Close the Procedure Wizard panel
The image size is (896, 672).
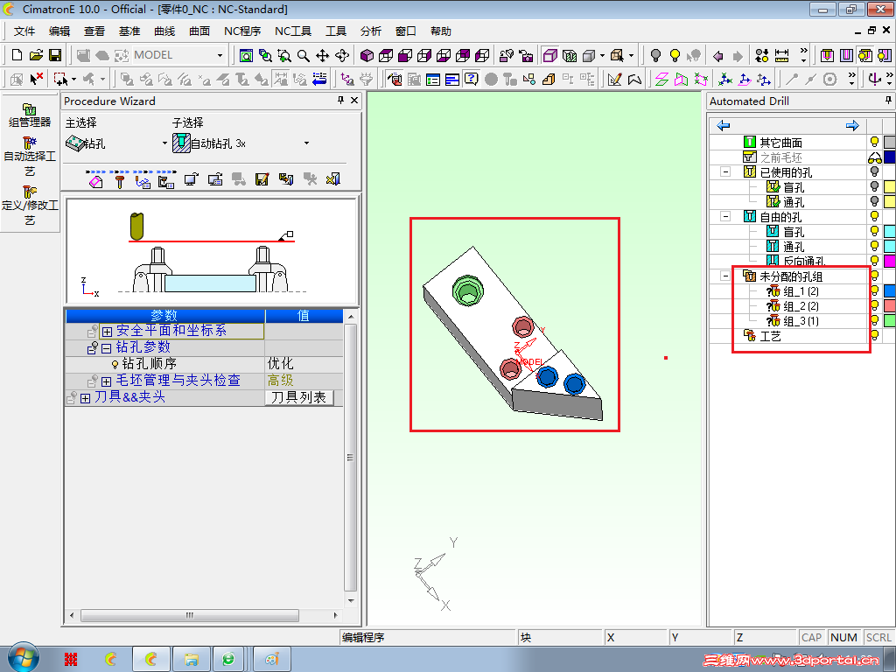point(354,100)
